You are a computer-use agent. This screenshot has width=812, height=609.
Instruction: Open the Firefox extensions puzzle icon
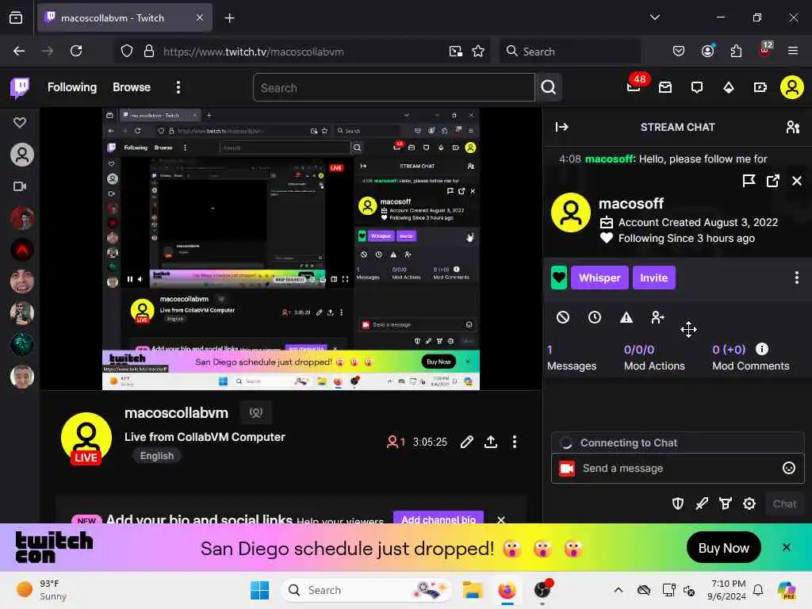[736, 51]
